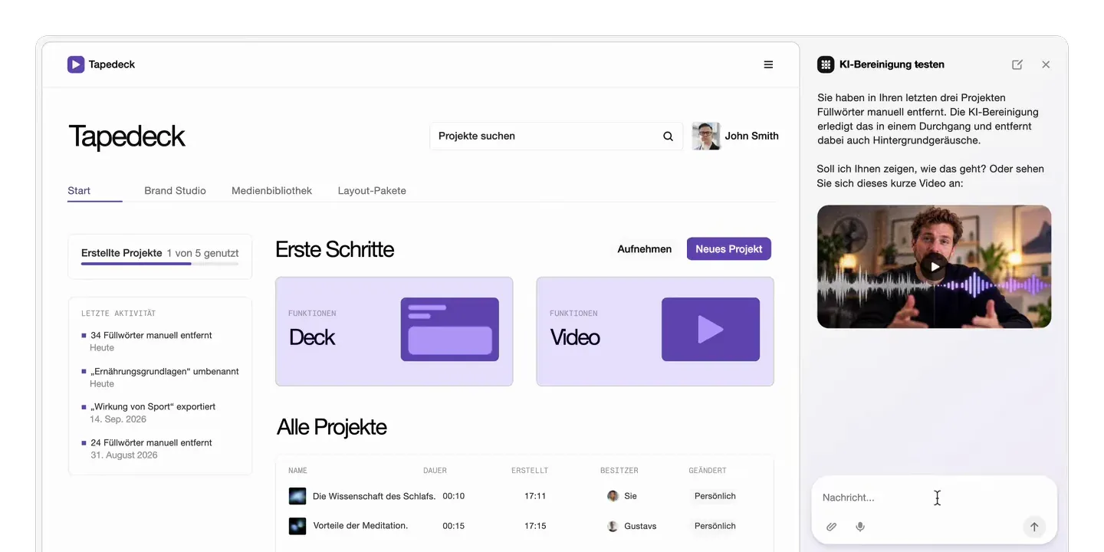Image resolution: width=1104 pixels, height=552 pixels.
Task: Click the ERSTELLT column header
Action: coord(530,471)
